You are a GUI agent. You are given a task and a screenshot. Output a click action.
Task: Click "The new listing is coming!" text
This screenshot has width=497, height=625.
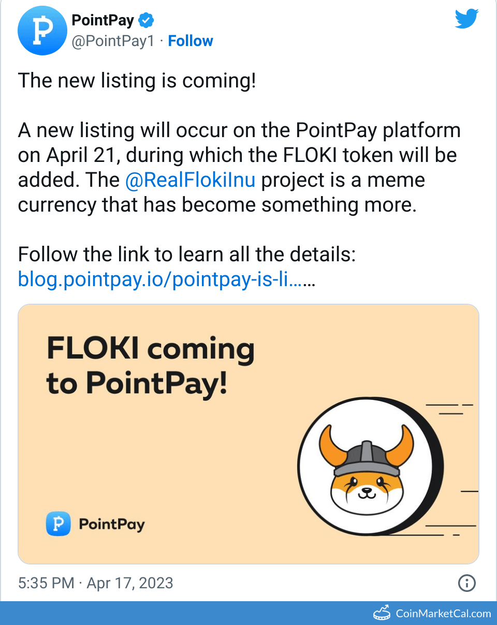[137, 81]
